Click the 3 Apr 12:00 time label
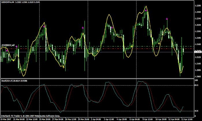Viewport: 202px width, 121px height. pyautogui.click(x=109, y=119)
